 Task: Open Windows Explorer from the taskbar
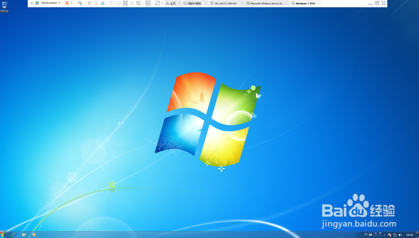point(24,235)
